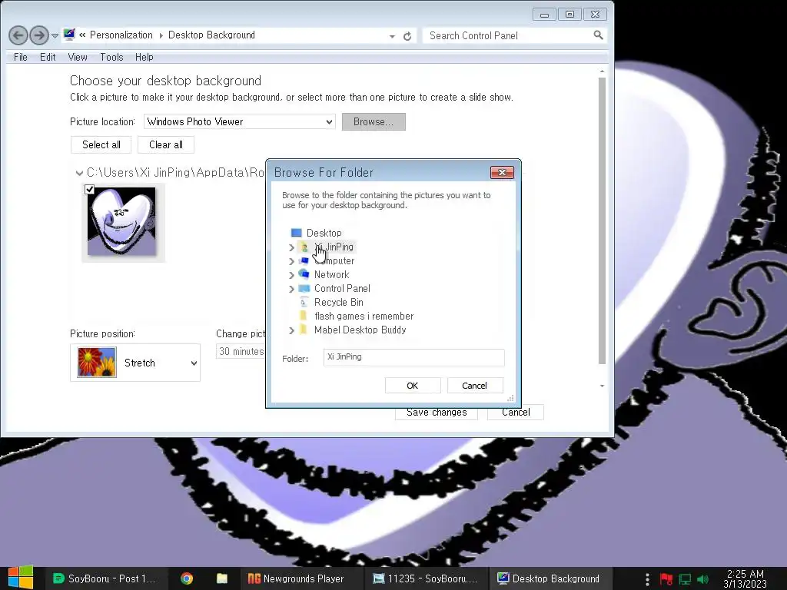Click OK in Browse For Folder
This screenshot has height=590, width=787.
tap(413, 386)
